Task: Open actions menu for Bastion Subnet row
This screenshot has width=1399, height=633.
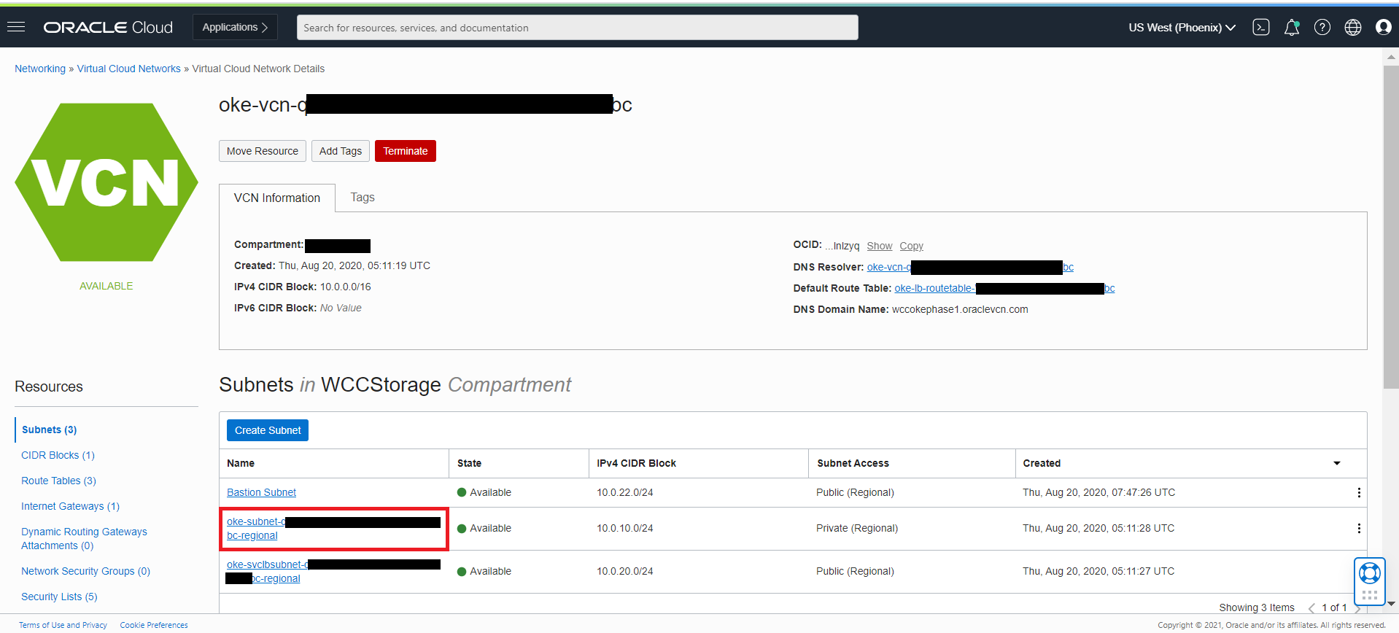Action: pos(1359,492)
